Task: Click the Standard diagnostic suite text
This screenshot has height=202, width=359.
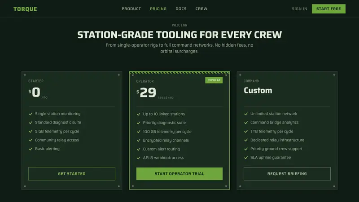Action: point(58,122)
